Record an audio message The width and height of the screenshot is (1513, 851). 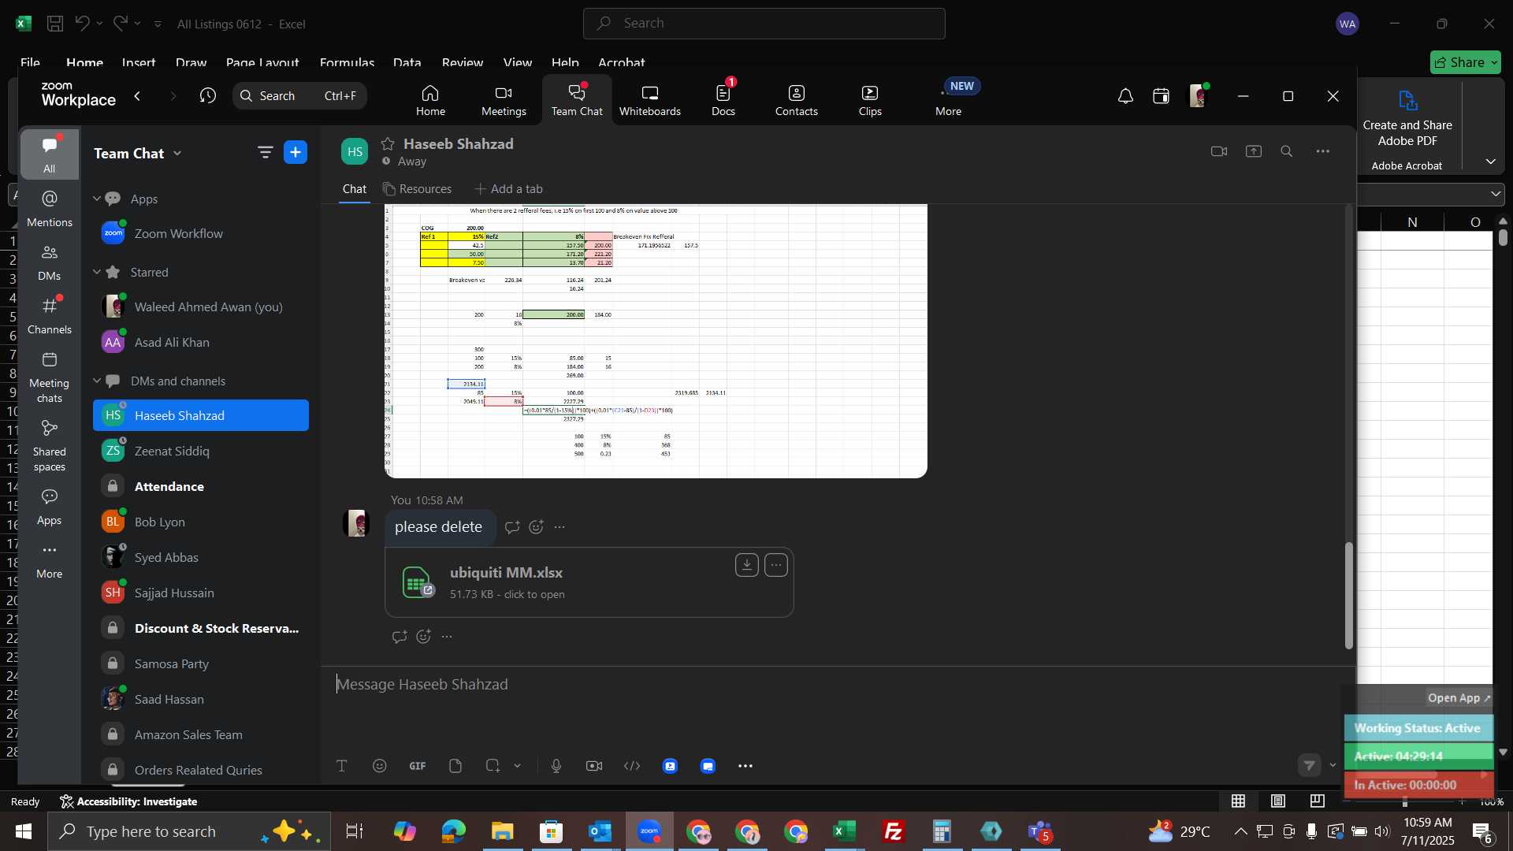click(556, 766)
